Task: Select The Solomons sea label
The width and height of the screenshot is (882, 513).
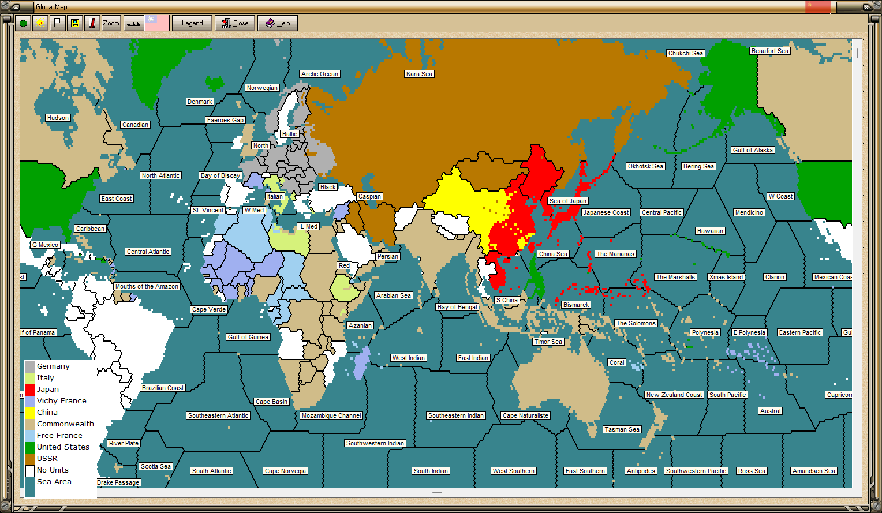Action: pyautogui.click(x=636, y=323)
